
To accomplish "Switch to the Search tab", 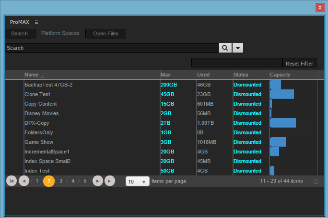I will click(20, 33).
